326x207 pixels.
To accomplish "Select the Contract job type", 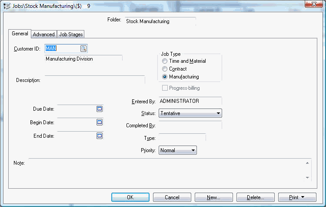I will pyautogui.click(x=165, y=69).
